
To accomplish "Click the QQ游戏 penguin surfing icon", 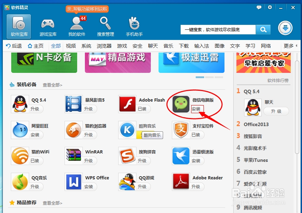I will [127, 182].
